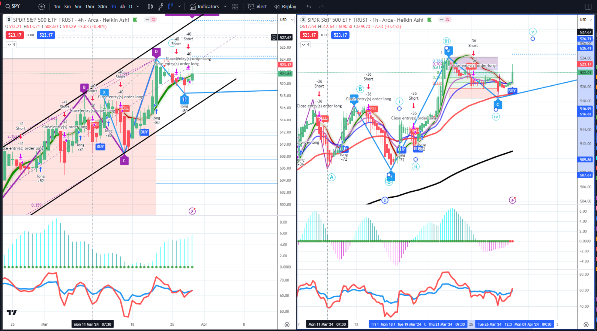Open the settings gear under the 4h chart axis
This screenshot has height=331, width=597.
pos(287,325)
